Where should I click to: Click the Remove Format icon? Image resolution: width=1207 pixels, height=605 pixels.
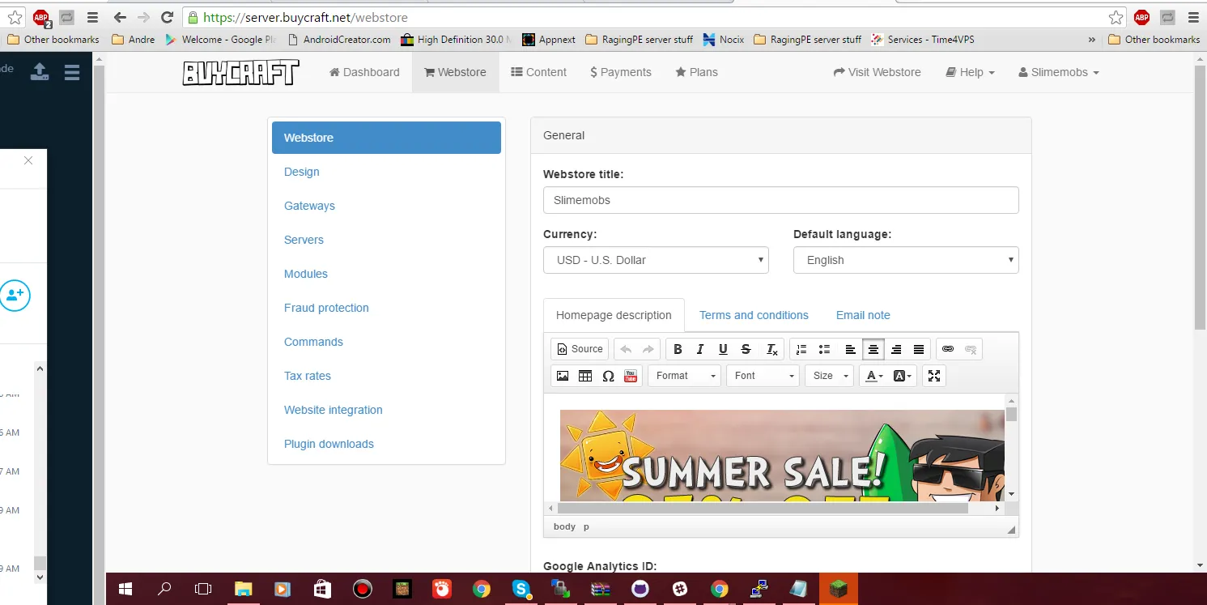coord(771,349)
